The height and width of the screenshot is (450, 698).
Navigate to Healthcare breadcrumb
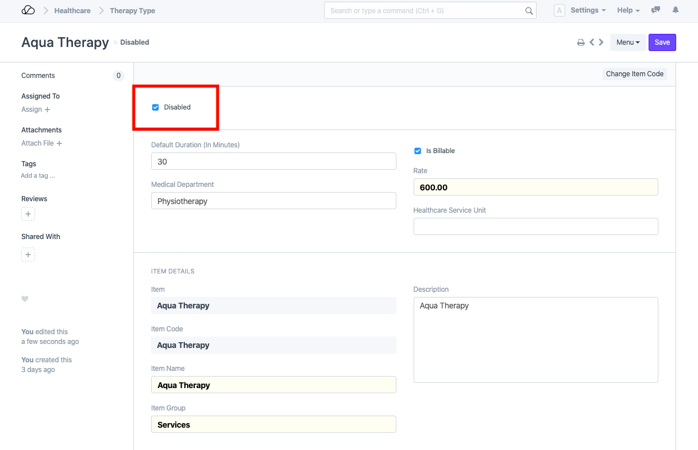pos(72,10)
